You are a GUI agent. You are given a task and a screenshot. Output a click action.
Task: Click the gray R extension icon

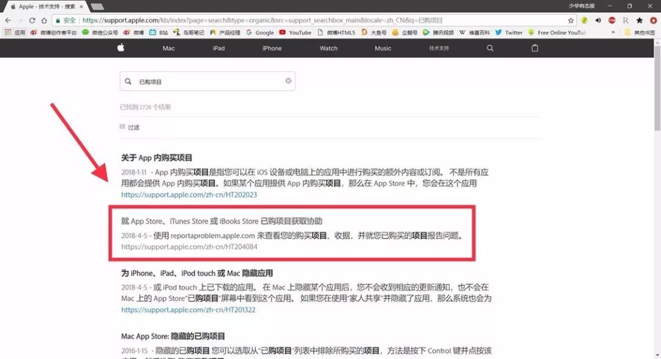tap(626, 20)
